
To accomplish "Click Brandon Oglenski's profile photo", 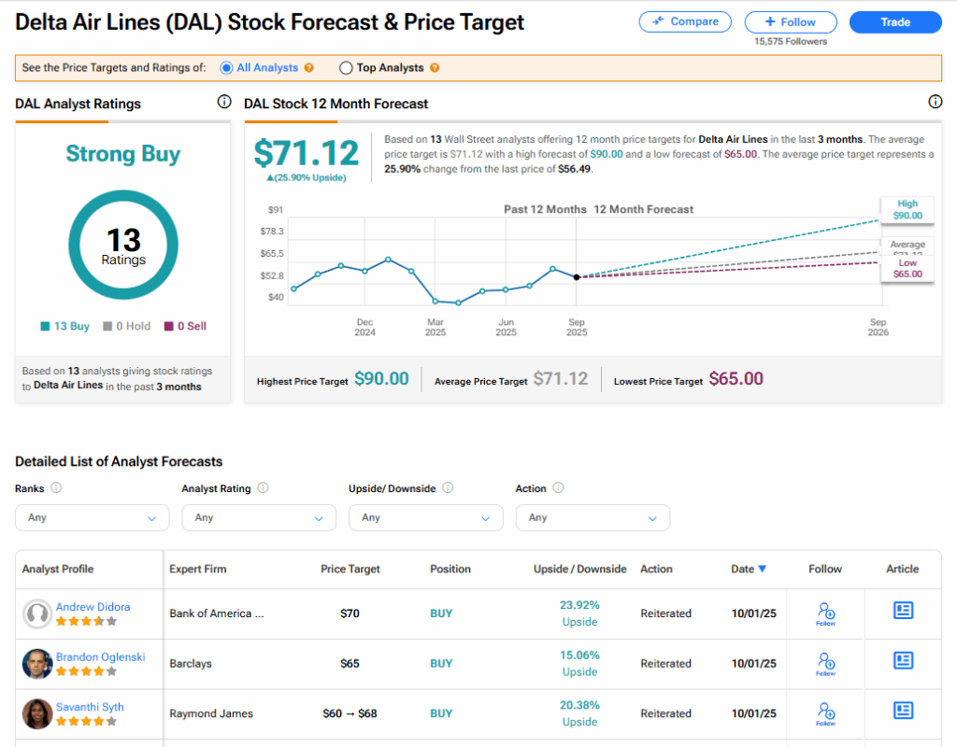I will point(37,664).
